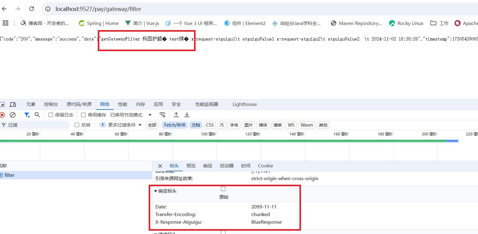Open the 组件 | Element2 bookmark
The width and height of the screenshot is (478, 234).
[245, 23]
